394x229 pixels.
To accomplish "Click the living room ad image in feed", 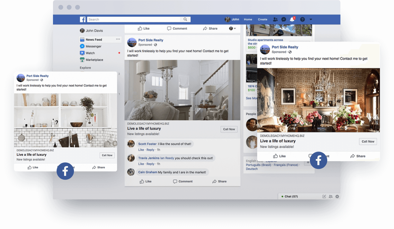I will point(182,90).
